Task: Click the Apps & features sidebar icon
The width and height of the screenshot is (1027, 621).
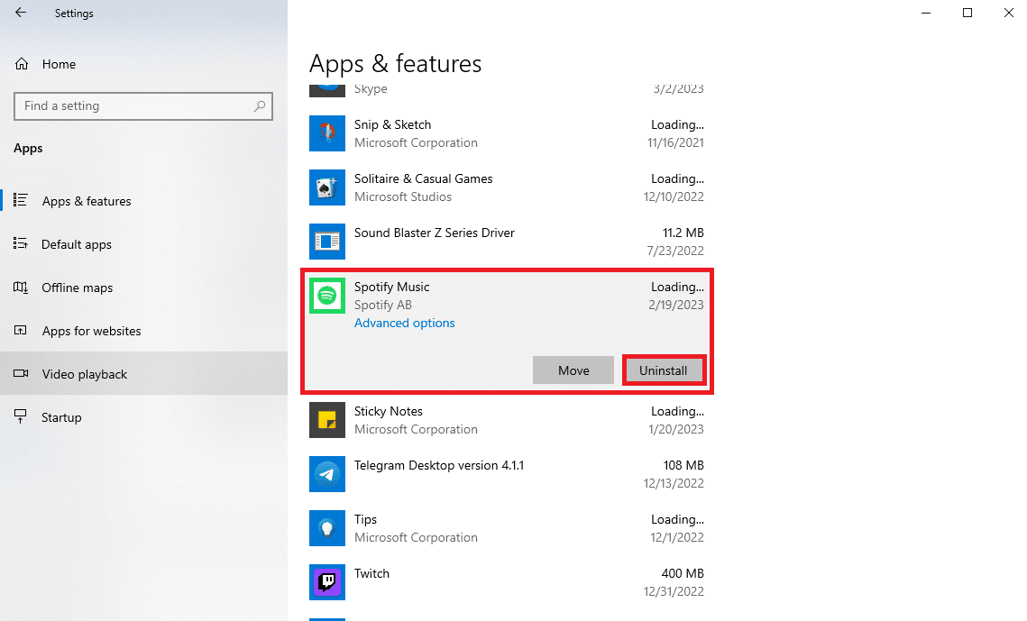Action: [21, 200]
